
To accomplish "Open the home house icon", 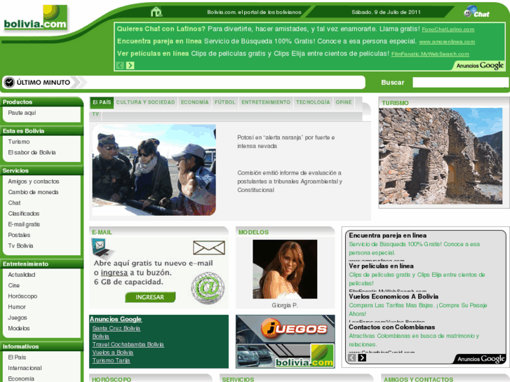I will [156, 12].
